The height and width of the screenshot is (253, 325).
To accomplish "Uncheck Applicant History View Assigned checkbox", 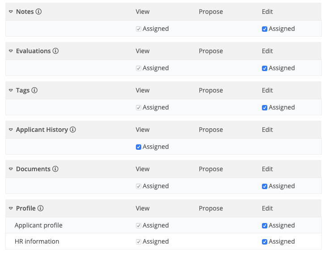I will (139, 147).
